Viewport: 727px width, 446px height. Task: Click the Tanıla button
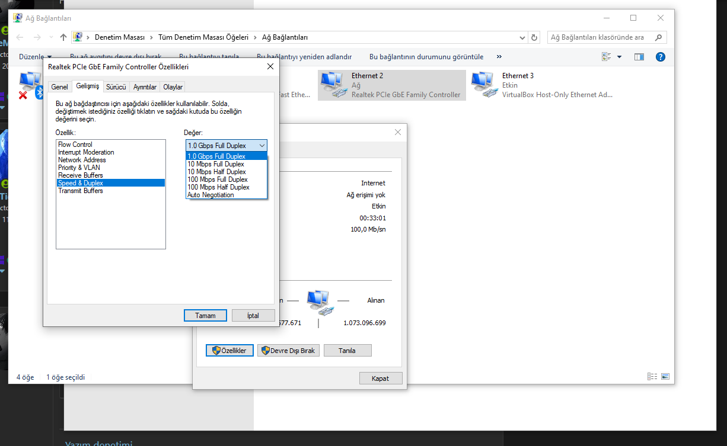click(x=347, y=351)
